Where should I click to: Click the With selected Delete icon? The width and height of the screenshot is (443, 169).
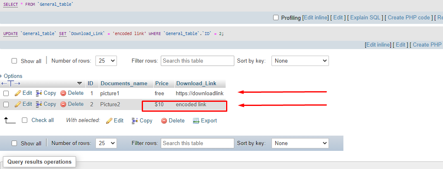164,121
